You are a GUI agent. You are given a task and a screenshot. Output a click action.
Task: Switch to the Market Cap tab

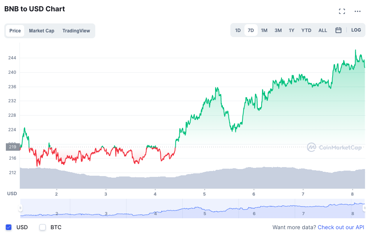(41, 31)
